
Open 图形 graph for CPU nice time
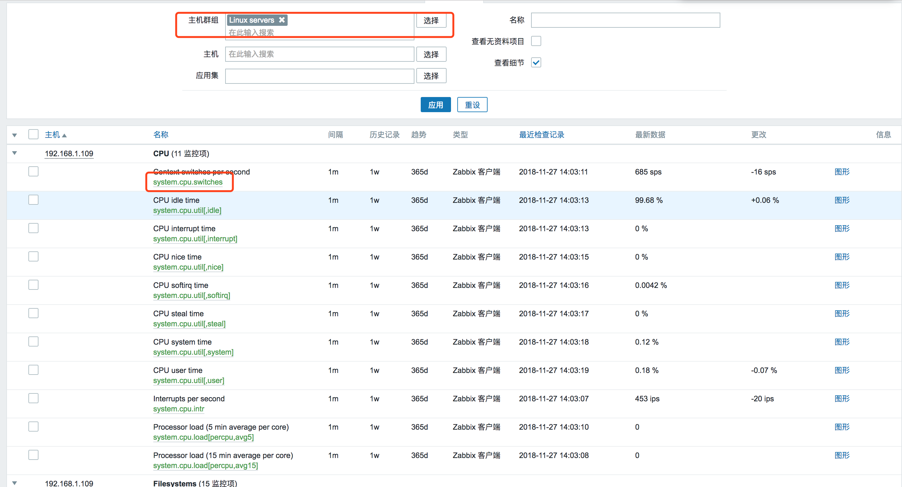842,257
